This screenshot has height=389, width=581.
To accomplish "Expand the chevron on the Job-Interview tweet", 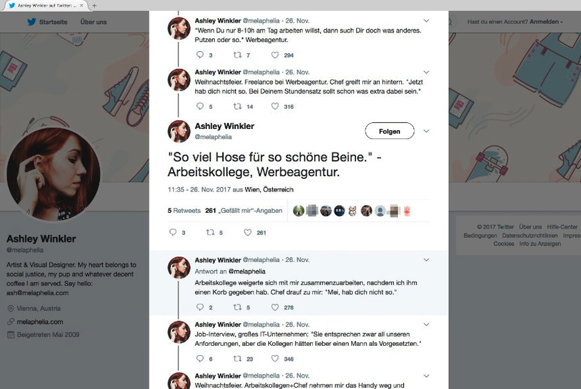I will tap(427, 324).
